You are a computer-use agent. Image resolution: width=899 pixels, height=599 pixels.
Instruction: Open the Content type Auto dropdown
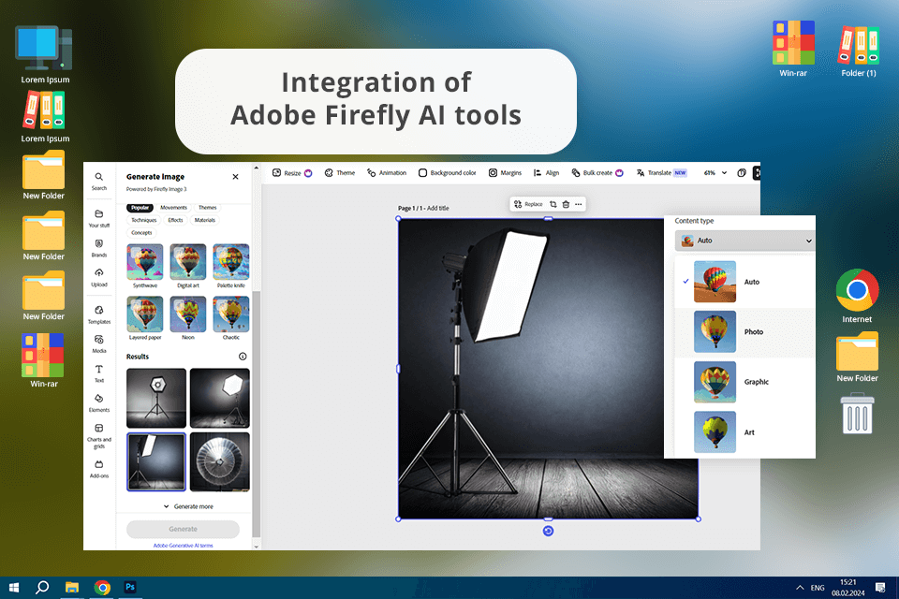[x=744, y=241]
